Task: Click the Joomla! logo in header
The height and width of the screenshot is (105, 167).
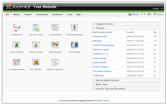Action: point(18,7)
